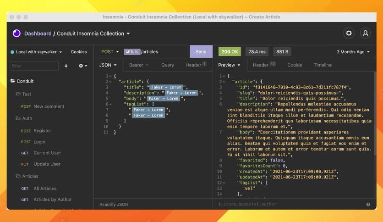Click Beautify JSON below the editor
The width and height of the screenshot is (383, 222).
114,205
